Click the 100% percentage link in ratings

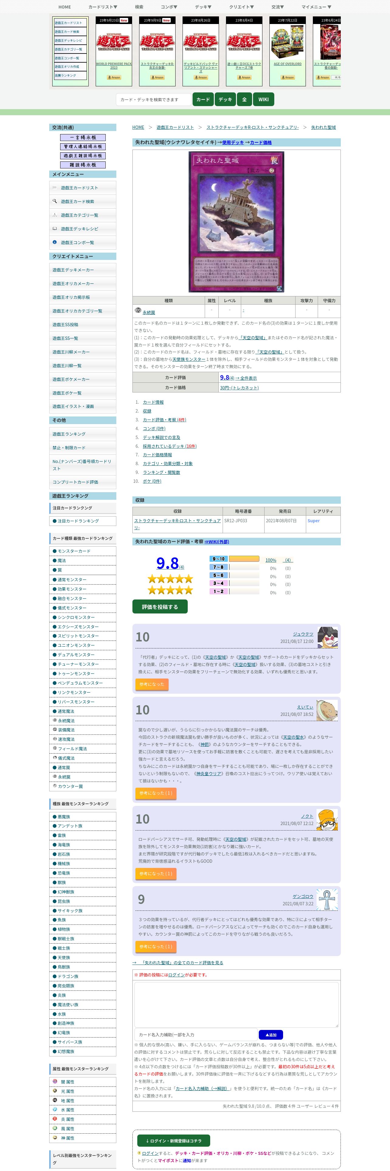[x=271, y=560]
